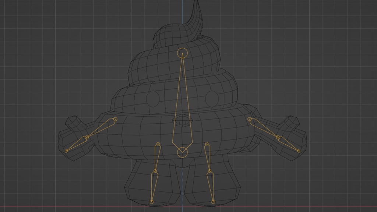Image resolution: width=377 pixels, height=212 pixels.
Task: Click the left hand bone tip joint
Action: pyautogui.click(x=66, y=151)
